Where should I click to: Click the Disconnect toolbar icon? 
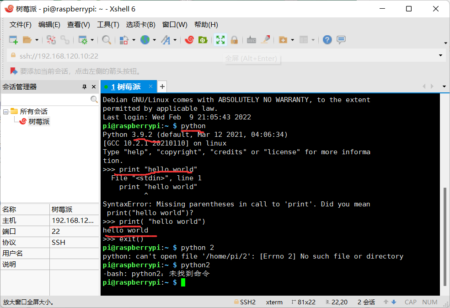click(51, 40)
